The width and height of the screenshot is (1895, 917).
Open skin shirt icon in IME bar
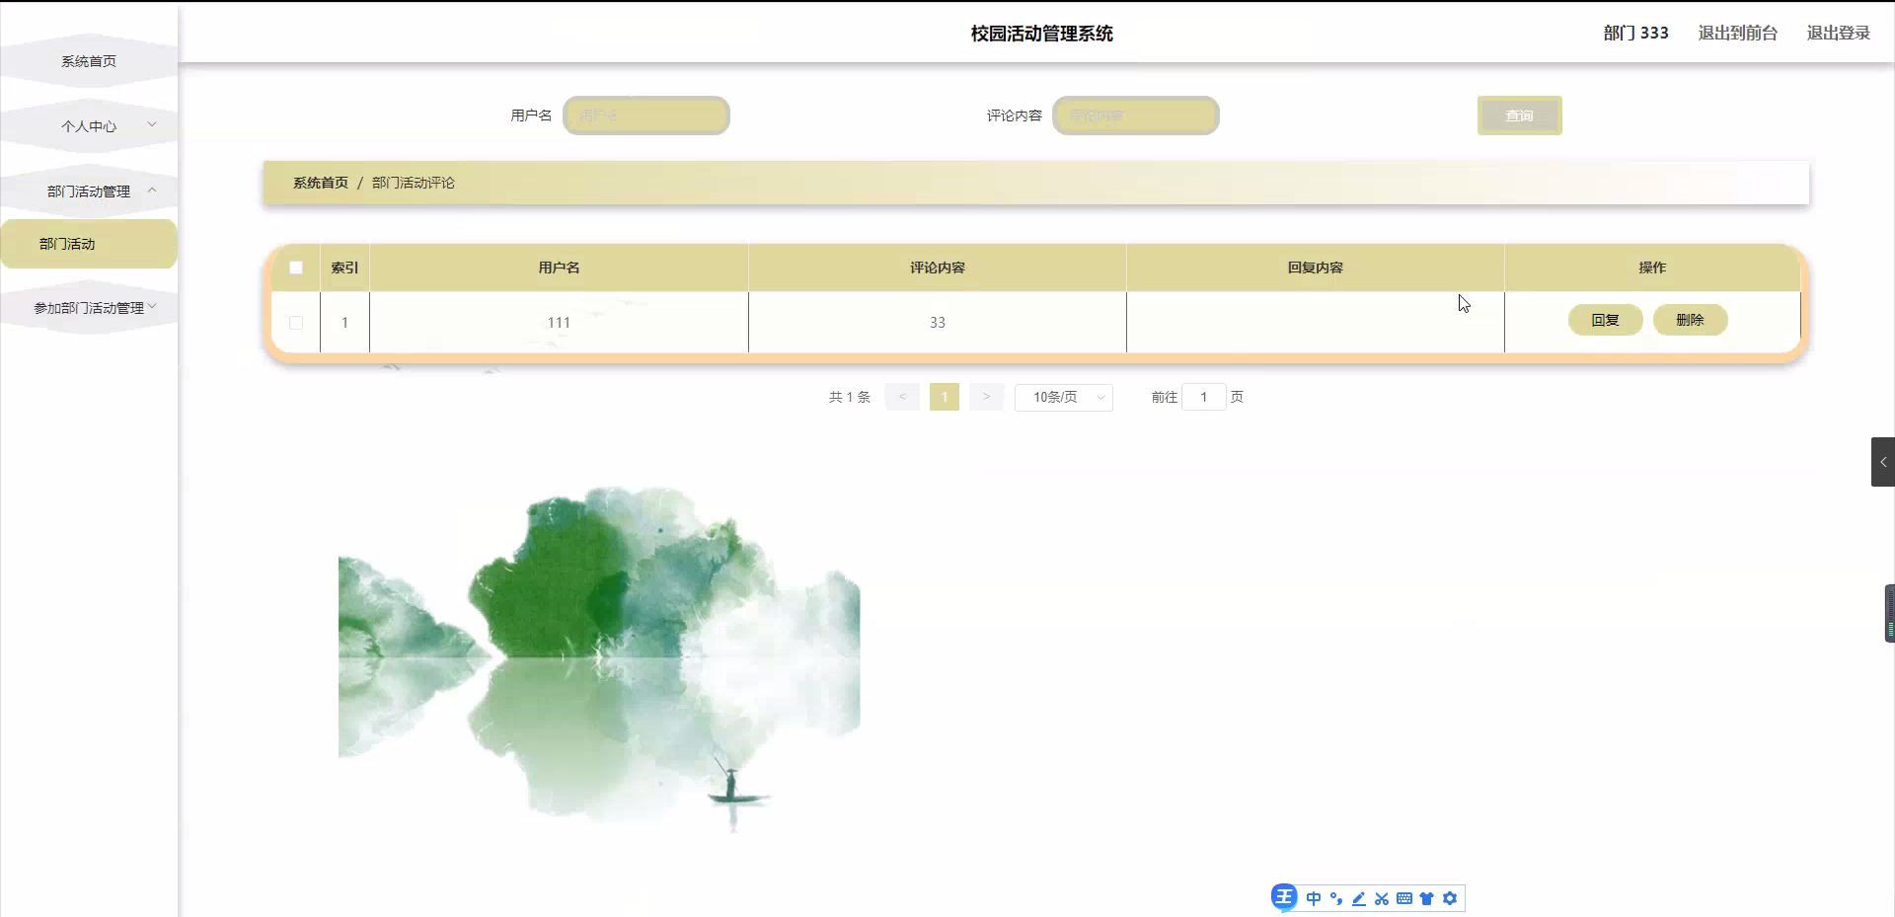(x=1426, y=898)
